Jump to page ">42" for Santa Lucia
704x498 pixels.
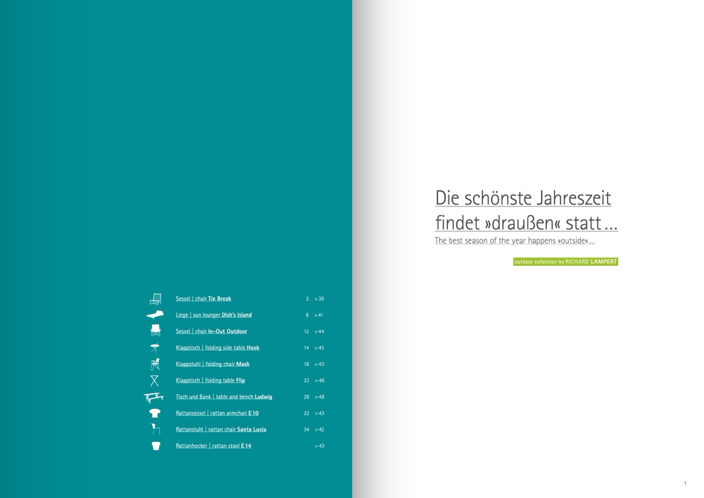point(319,429)
